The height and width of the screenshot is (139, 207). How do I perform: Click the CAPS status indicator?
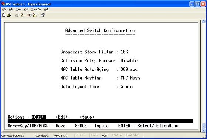point(94,135)
